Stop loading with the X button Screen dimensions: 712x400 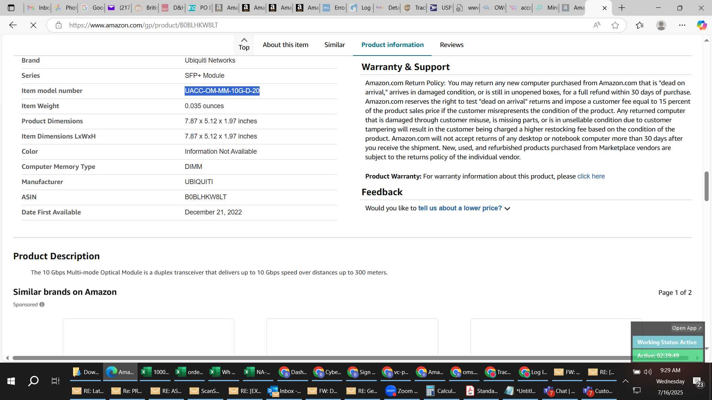pos(33,25)
